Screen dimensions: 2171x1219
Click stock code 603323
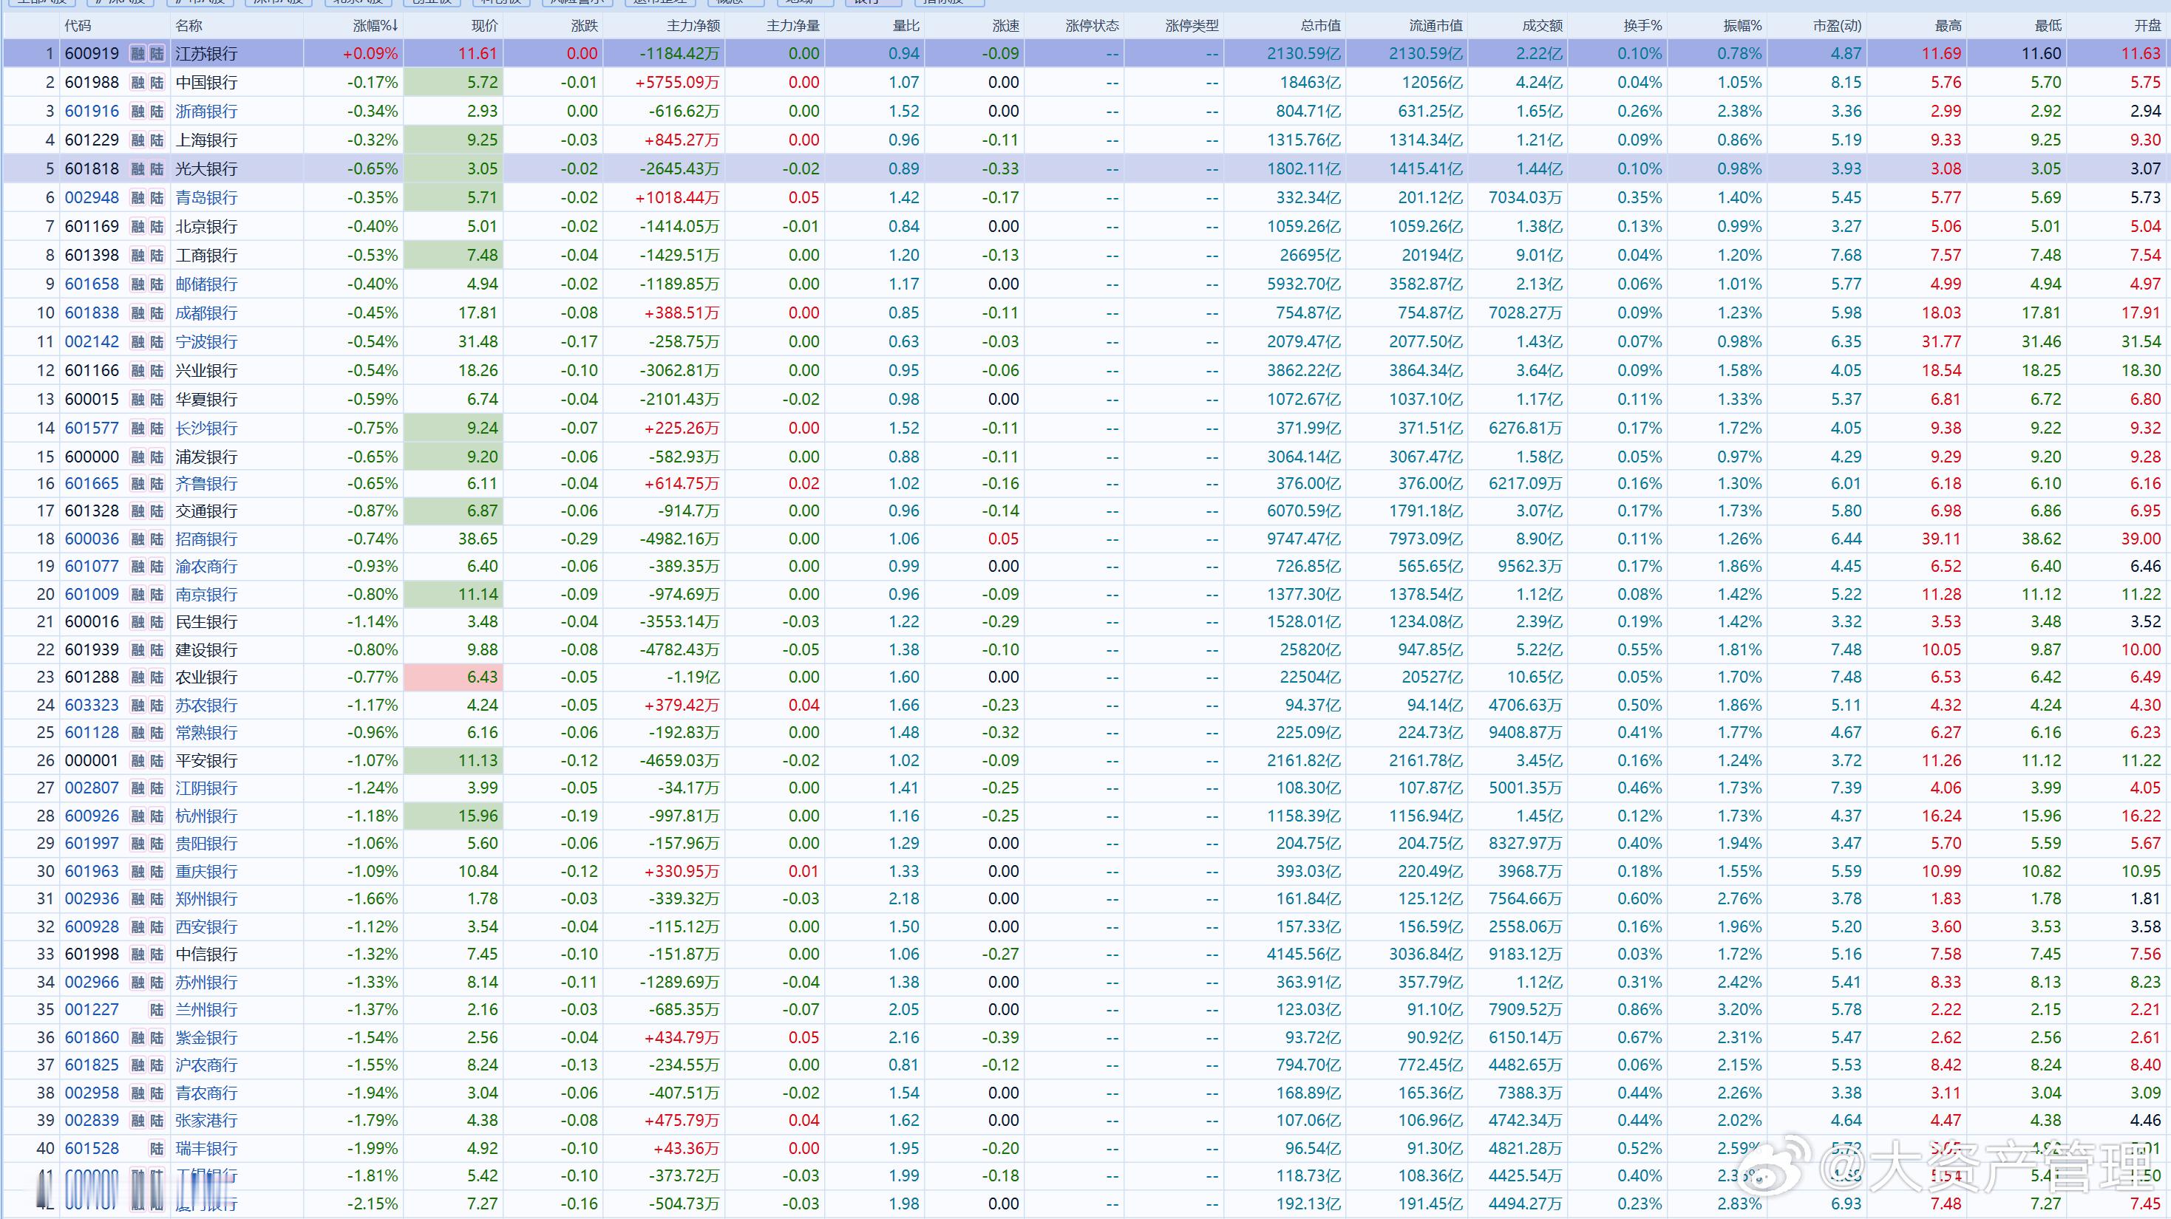click(x=92, y=705)
